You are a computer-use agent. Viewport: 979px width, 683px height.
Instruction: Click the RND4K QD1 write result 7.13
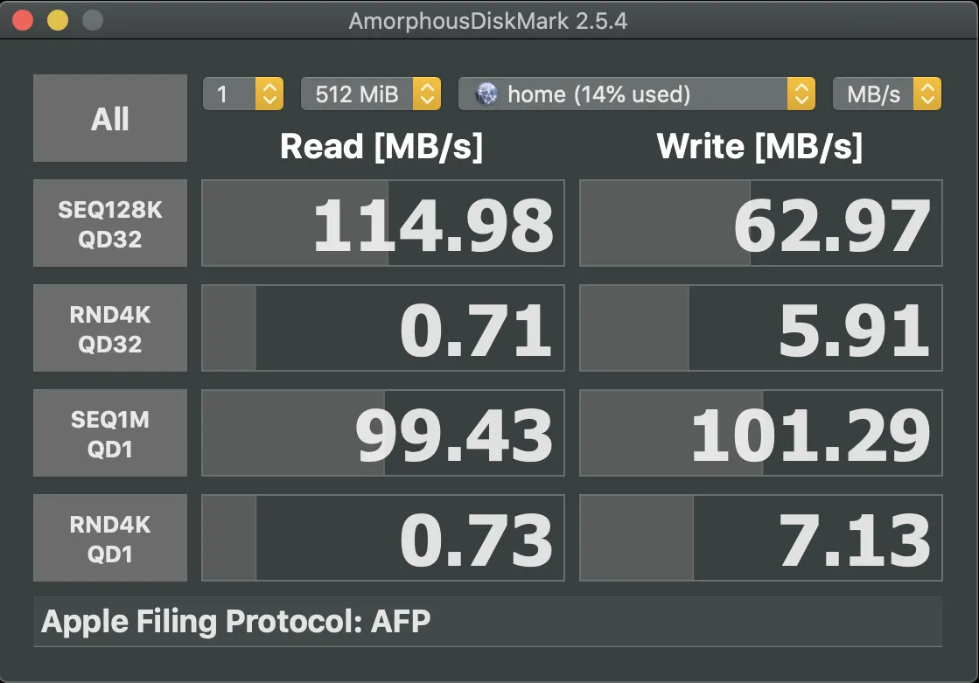(761, 538)
